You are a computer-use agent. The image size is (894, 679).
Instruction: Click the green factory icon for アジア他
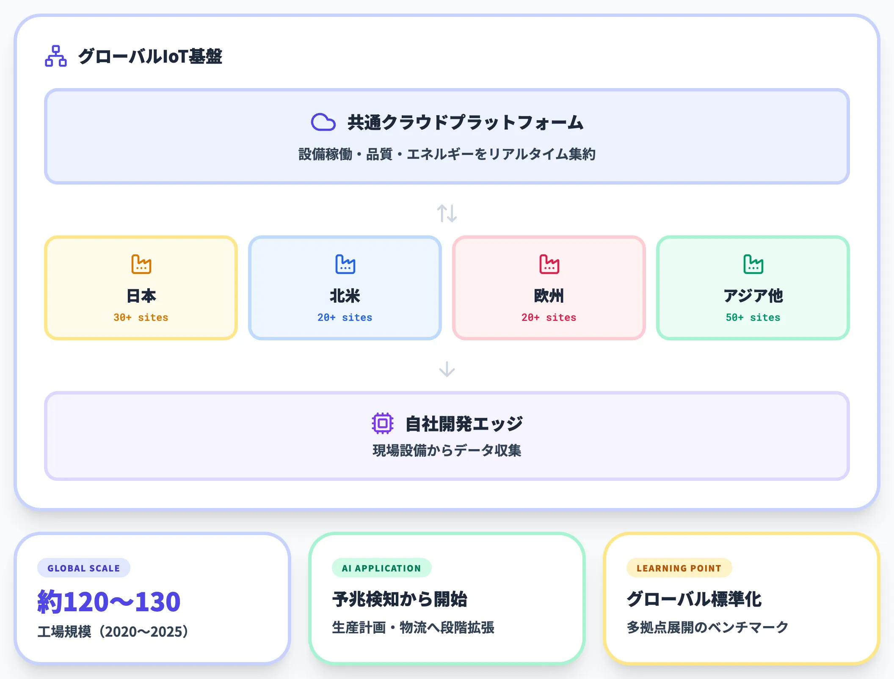click(x=753, y=265)
